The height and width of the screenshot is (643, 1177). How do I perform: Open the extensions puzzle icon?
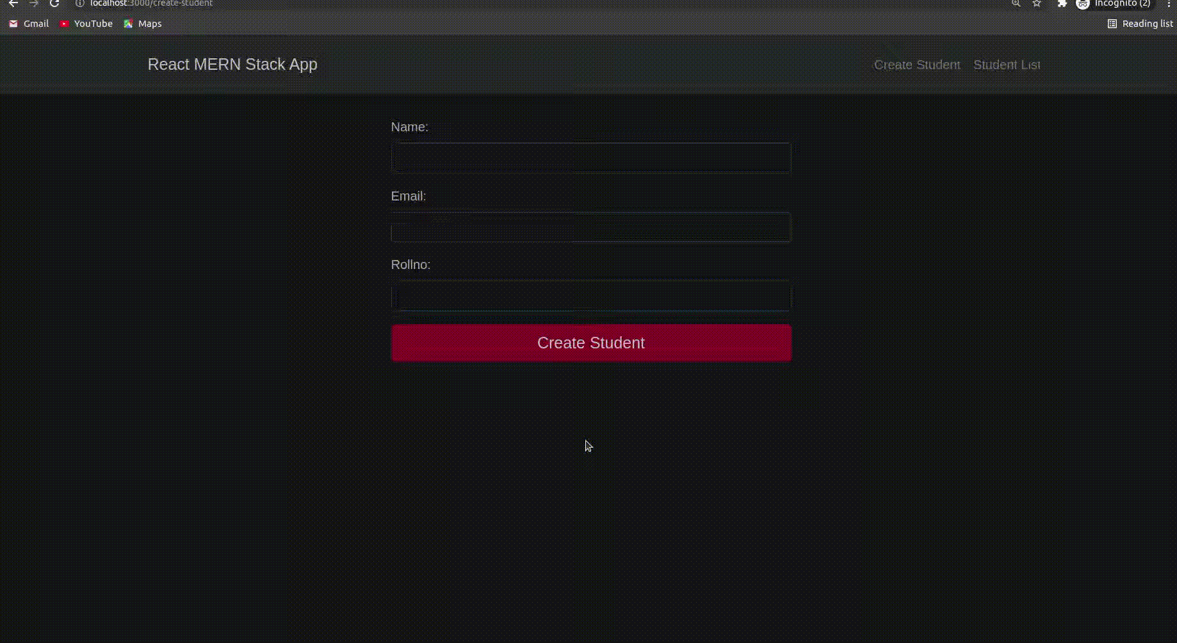coord(1062,3)
